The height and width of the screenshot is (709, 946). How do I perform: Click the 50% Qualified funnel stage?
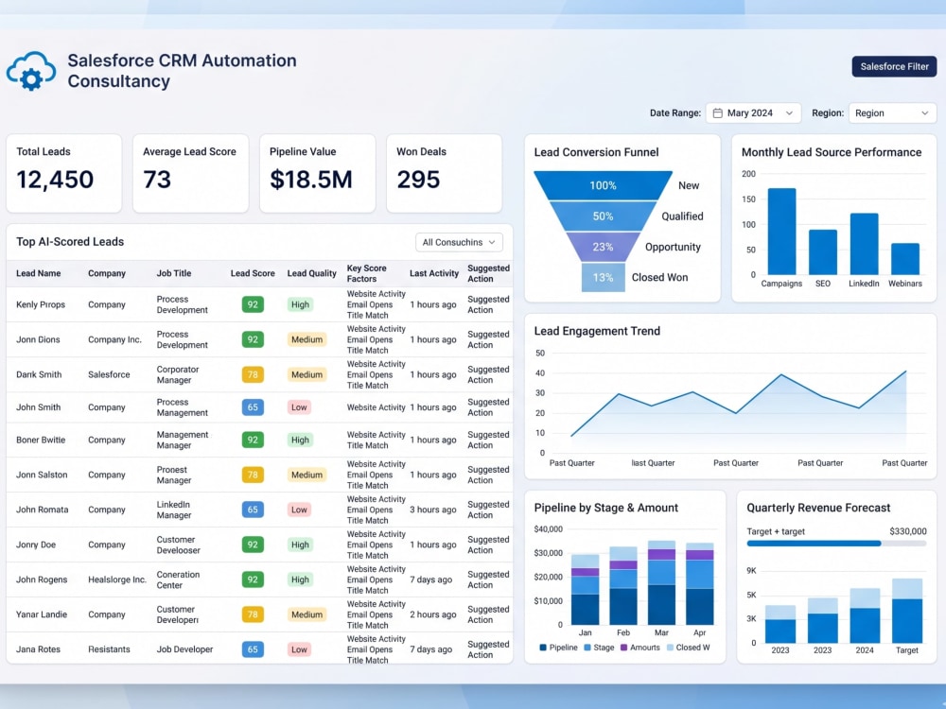(x=603, y=216)
